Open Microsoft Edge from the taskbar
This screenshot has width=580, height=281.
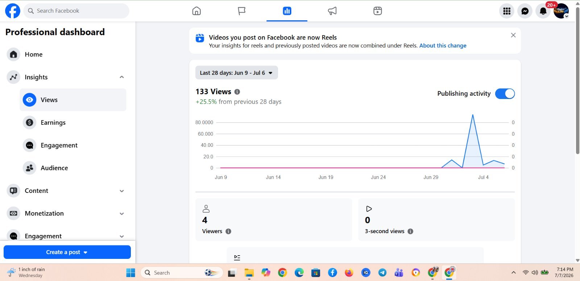[x=299, y=273]
